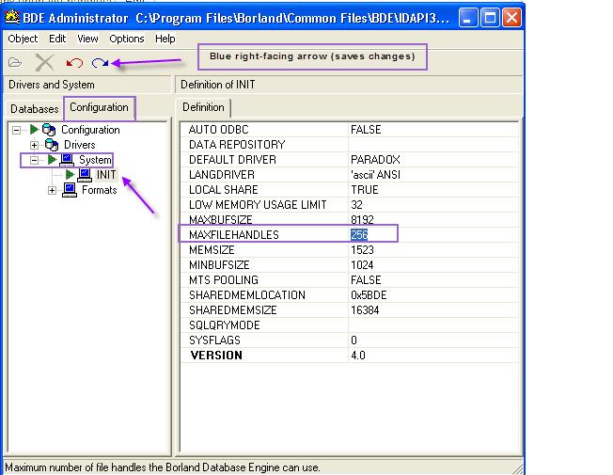Close the BDE Administrator window
This screenshot has height=475, width=613.
point(511,18)
